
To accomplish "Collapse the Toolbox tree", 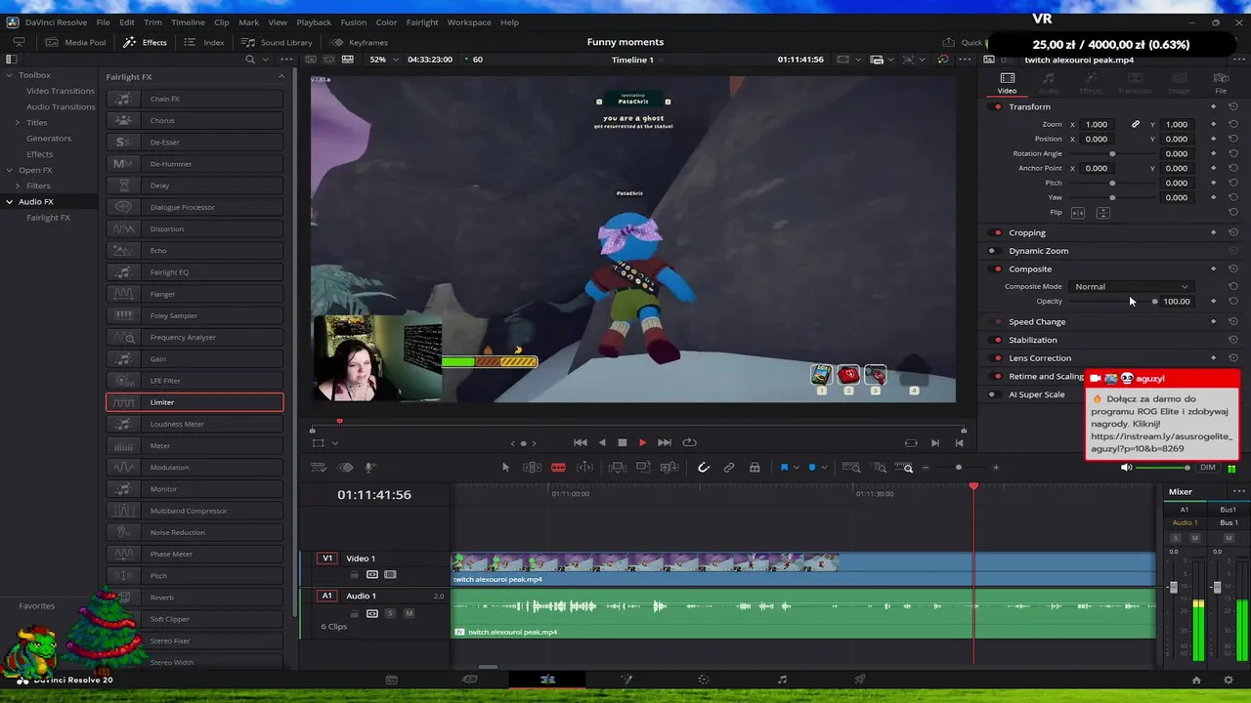I will click(x=10, y=75).
